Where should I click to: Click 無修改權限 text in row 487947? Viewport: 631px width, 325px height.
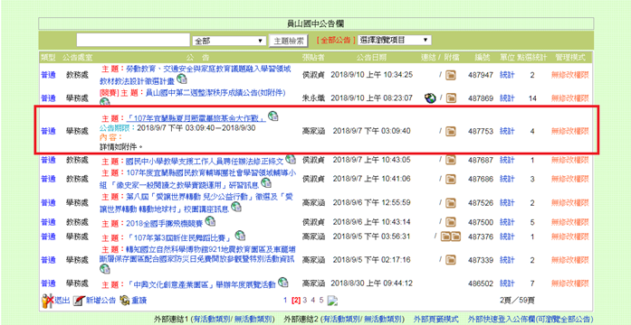click(x=570, y=75)
